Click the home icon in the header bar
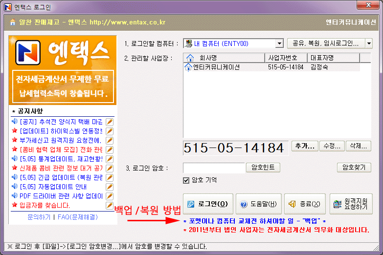The width and height of the screenshot is (383, 255). coord(13,22)
